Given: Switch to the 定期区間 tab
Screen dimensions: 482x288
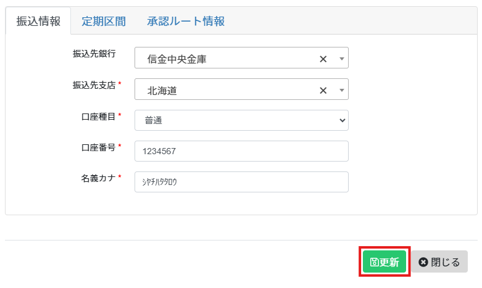Looking at the screenshot, I should 104,21.
